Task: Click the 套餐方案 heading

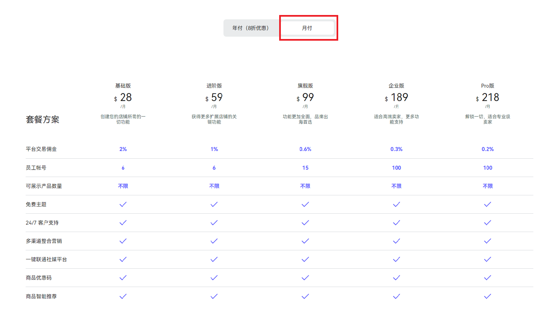Action: click(x=43, y=119)
